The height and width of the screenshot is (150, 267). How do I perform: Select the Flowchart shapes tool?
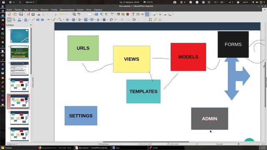pos(86,20)
